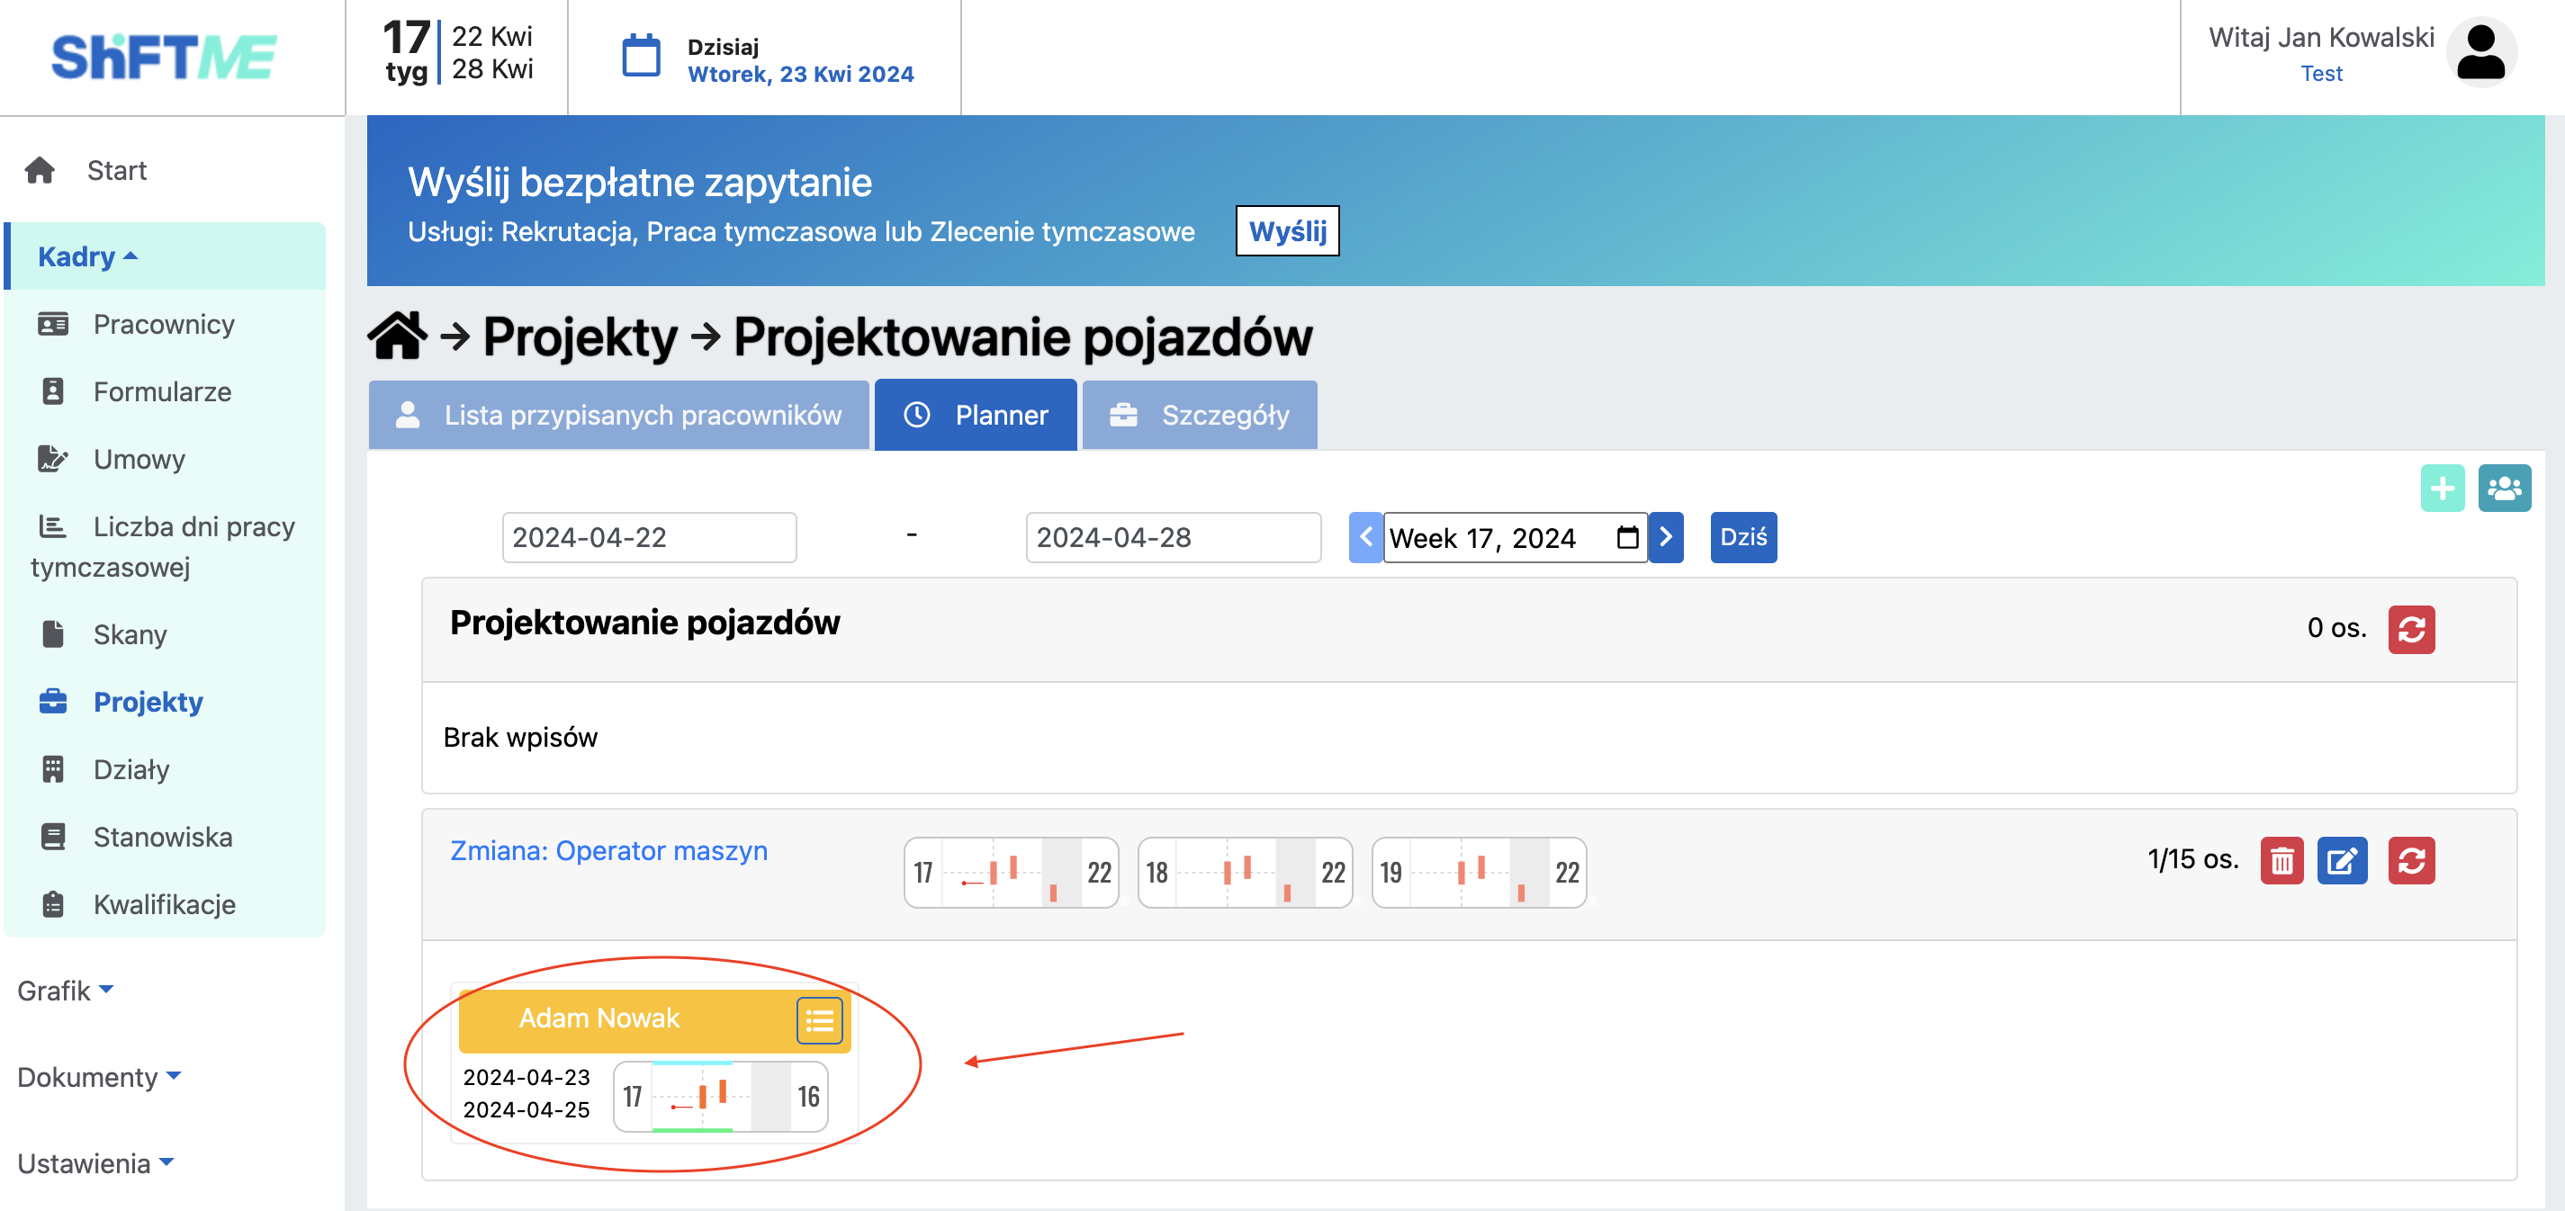Open Adam Nowak list menu icon
The image size is (2565, 1211).
818,1020
